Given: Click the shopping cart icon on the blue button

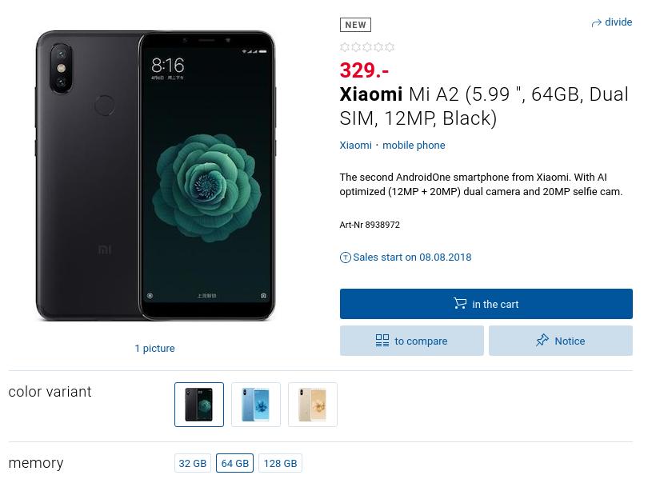Looking at the screenshot, I should pos(460,304).
